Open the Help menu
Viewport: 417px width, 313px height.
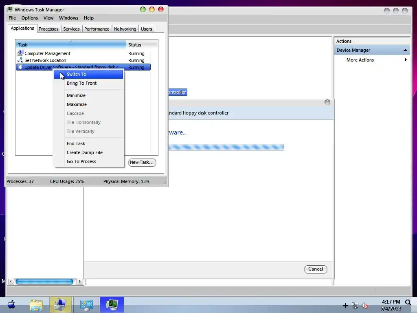88,18
